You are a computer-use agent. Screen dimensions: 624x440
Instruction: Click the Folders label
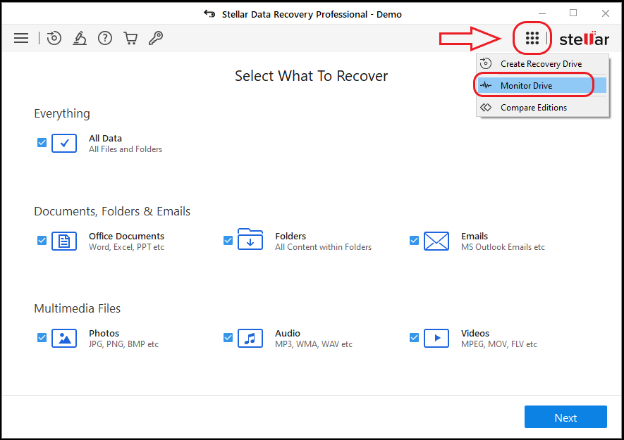[x=290, y=236]
